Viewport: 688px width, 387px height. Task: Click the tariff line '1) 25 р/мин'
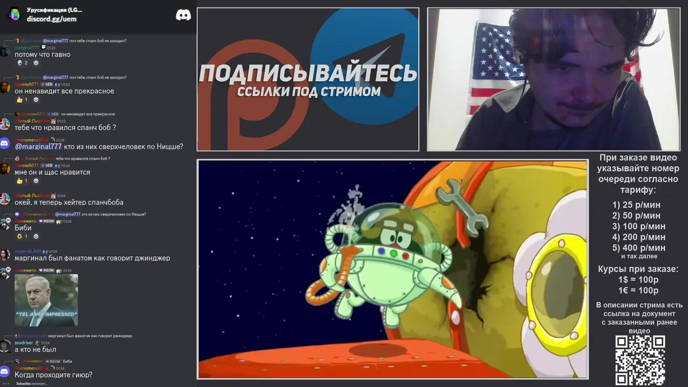point(636,205)
